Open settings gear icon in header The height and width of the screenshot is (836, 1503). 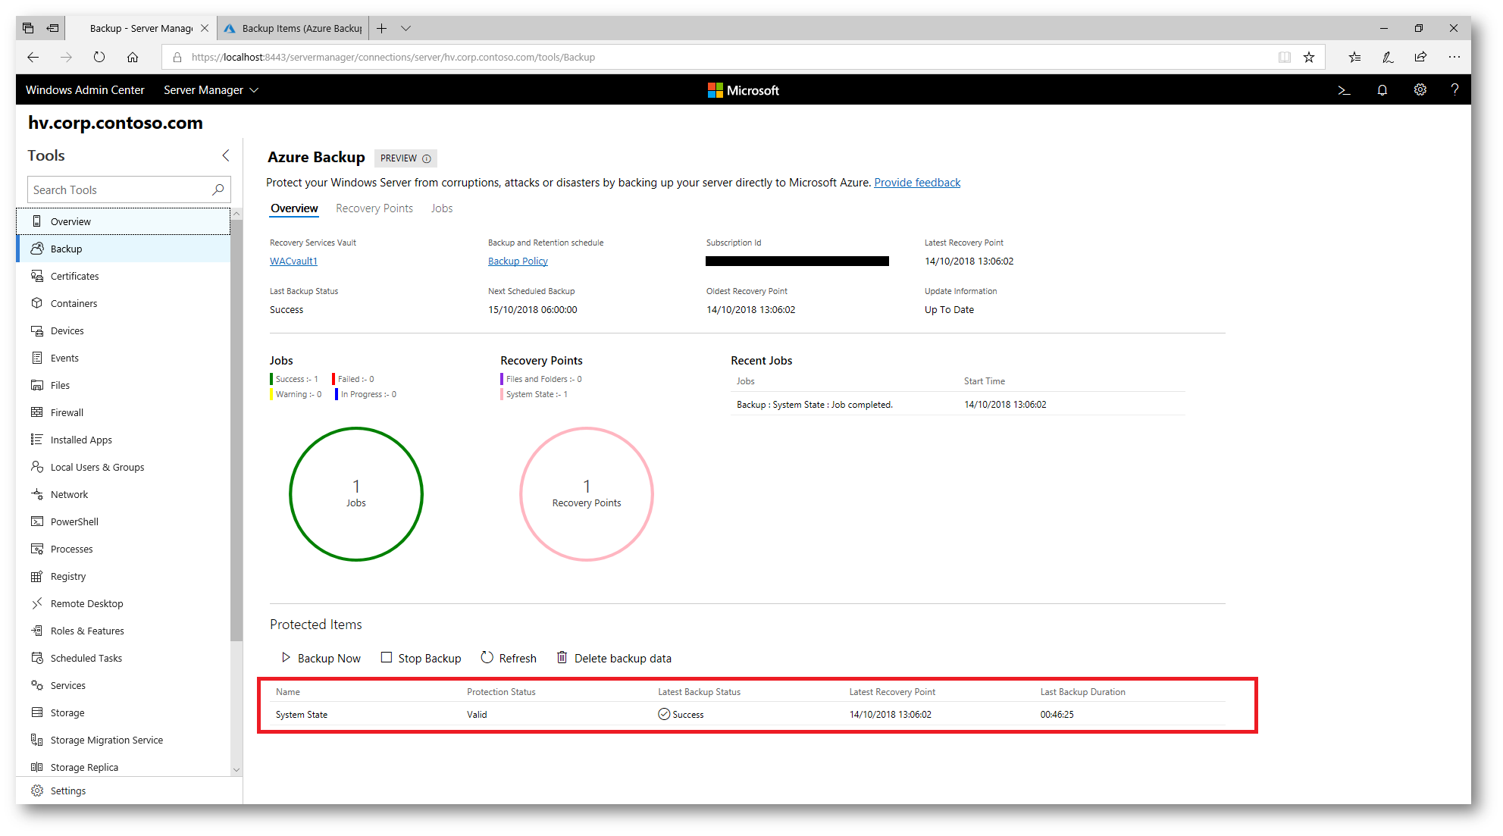tap(1420, 90)
